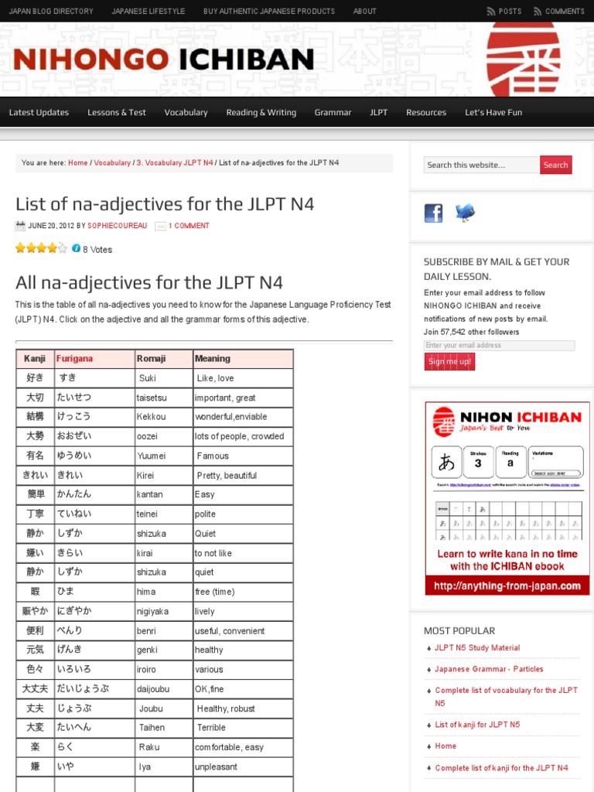Open author link SOPHIECOUREAU

pyautogui.click(x=118, y=226)
